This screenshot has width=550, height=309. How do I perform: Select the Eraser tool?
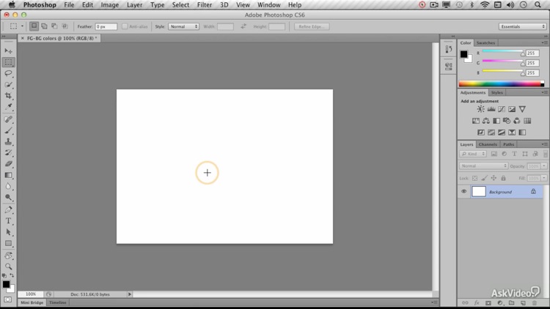8,164
